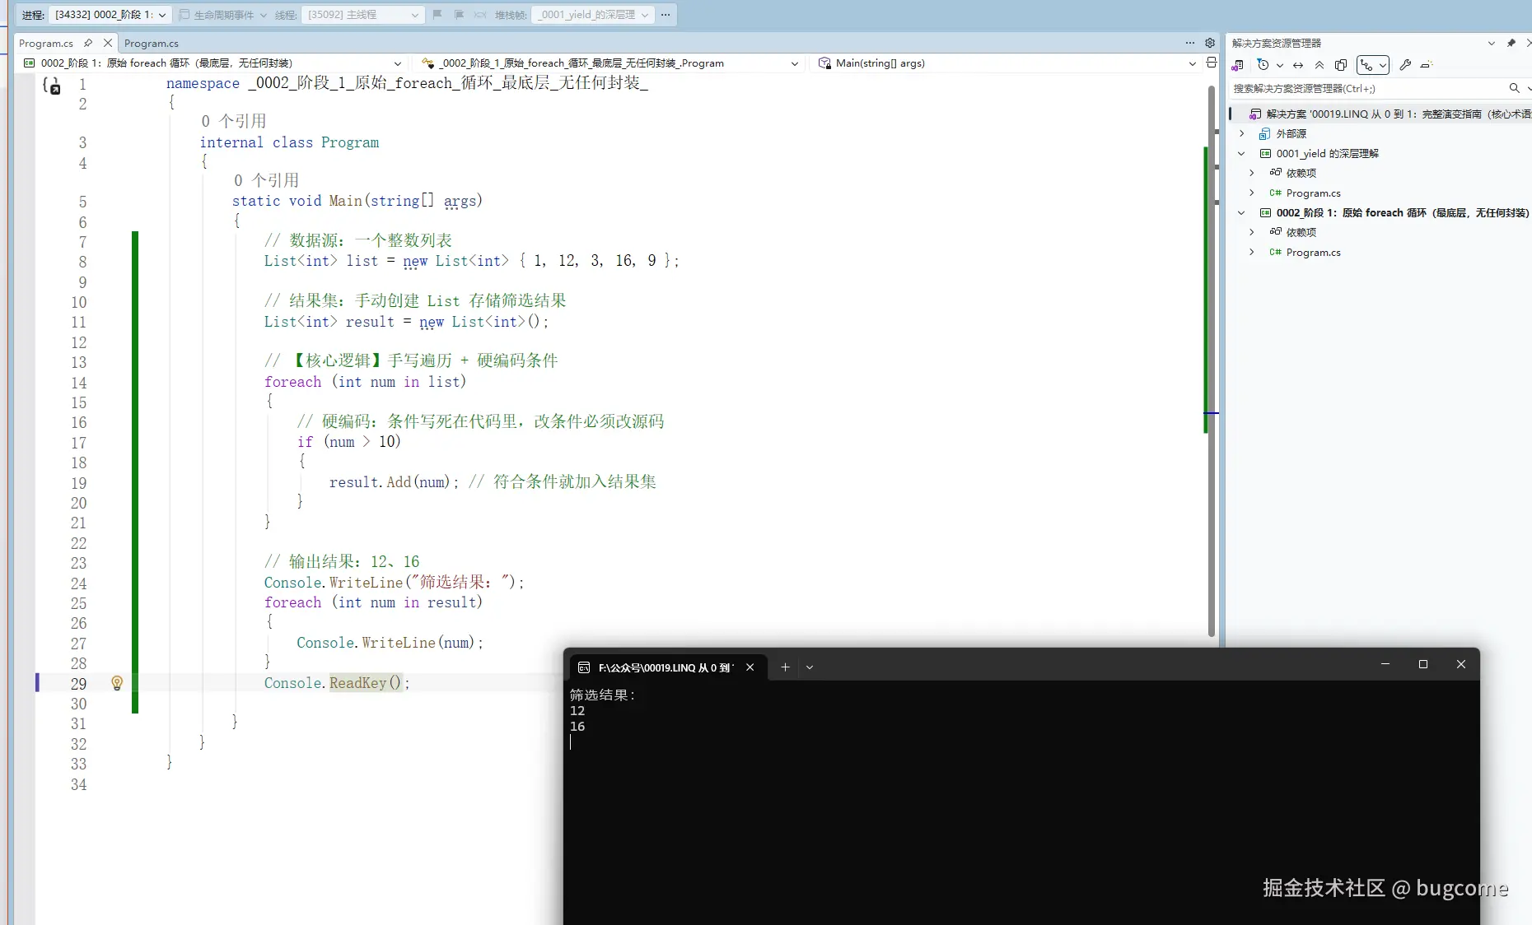Click the editor vertical scrollbar
The height and width of the screenshot is (925, 1532).
coord(1212,360)
